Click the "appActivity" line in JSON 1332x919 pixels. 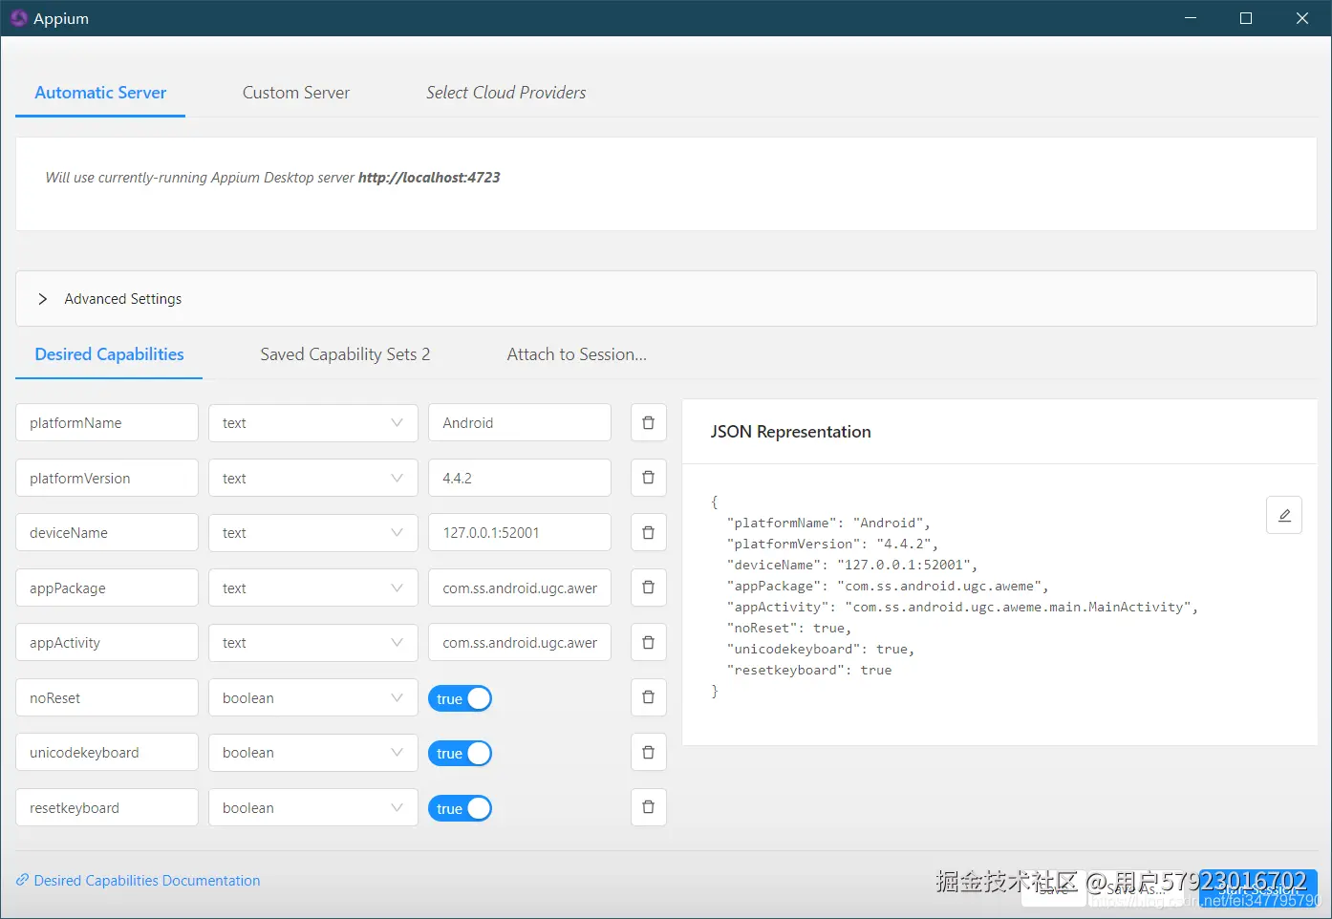click(x=962, y=607)
